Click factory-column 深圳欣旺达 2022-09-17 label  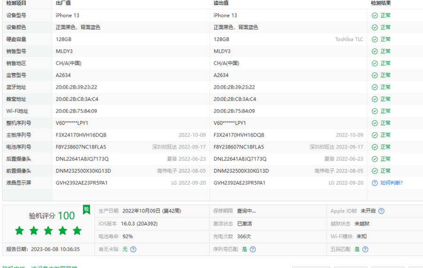point(179,147)
